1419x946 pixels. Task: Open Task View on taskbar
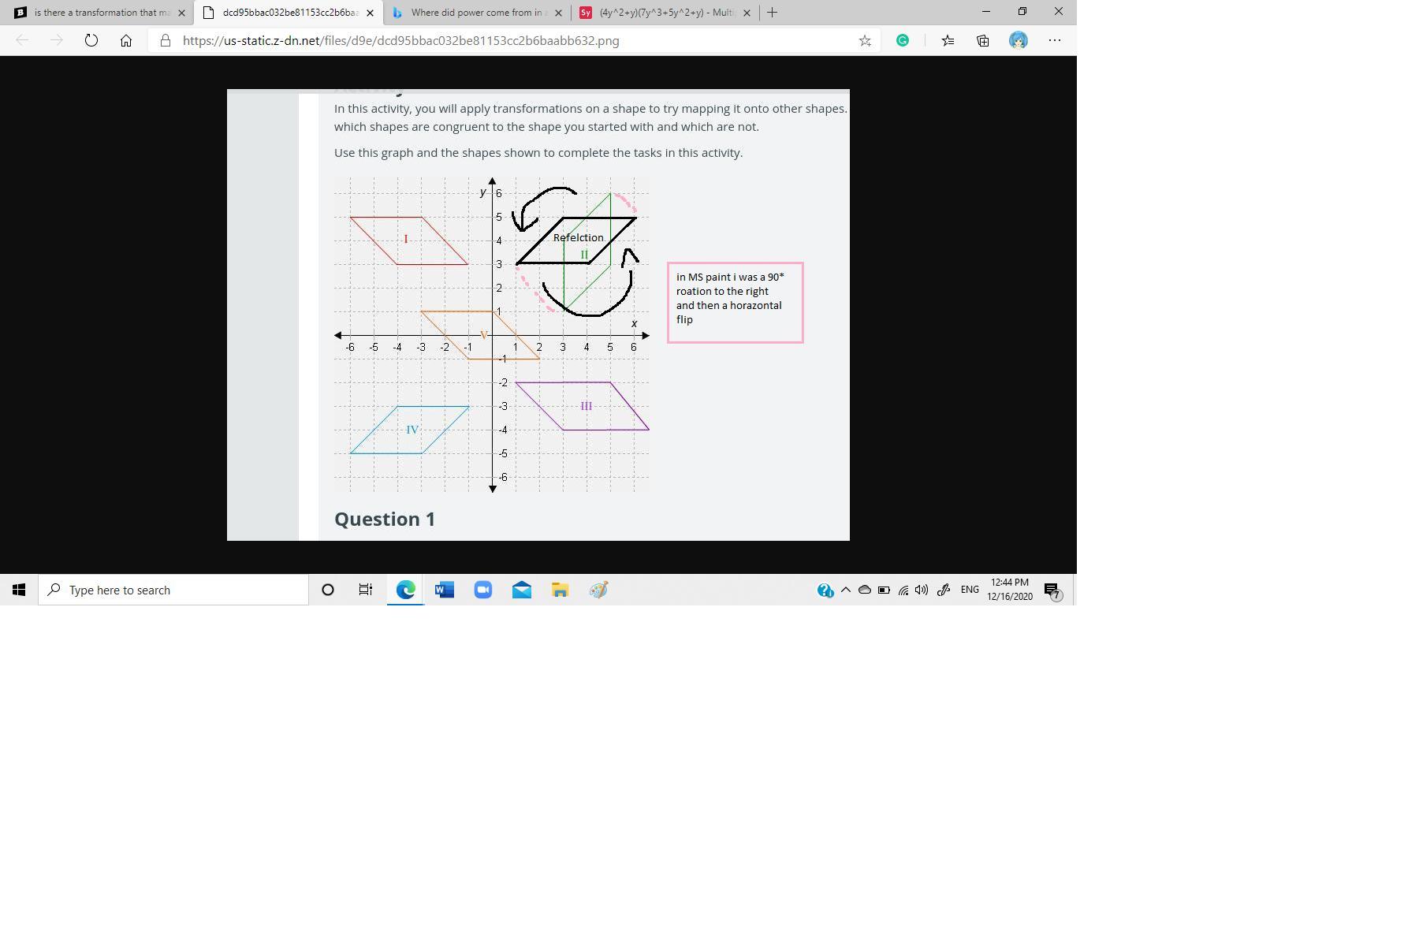[x=366, y=590]
